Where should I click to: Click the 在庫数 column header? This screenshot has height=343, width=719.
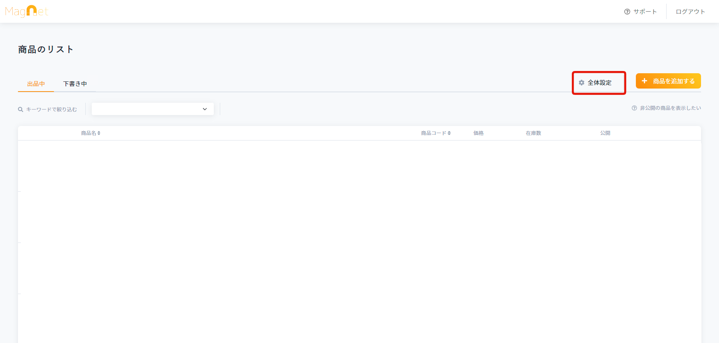[533, 133]
